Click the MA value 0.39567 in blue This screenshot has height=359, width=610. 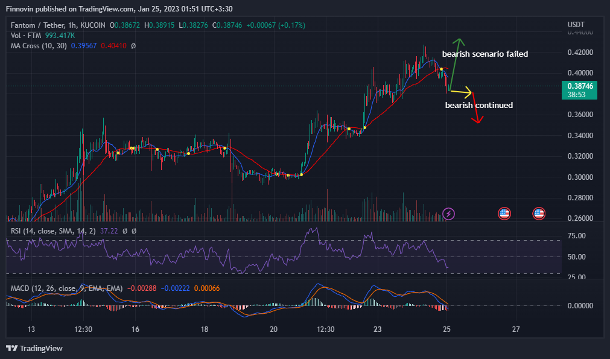coord(84,46)
